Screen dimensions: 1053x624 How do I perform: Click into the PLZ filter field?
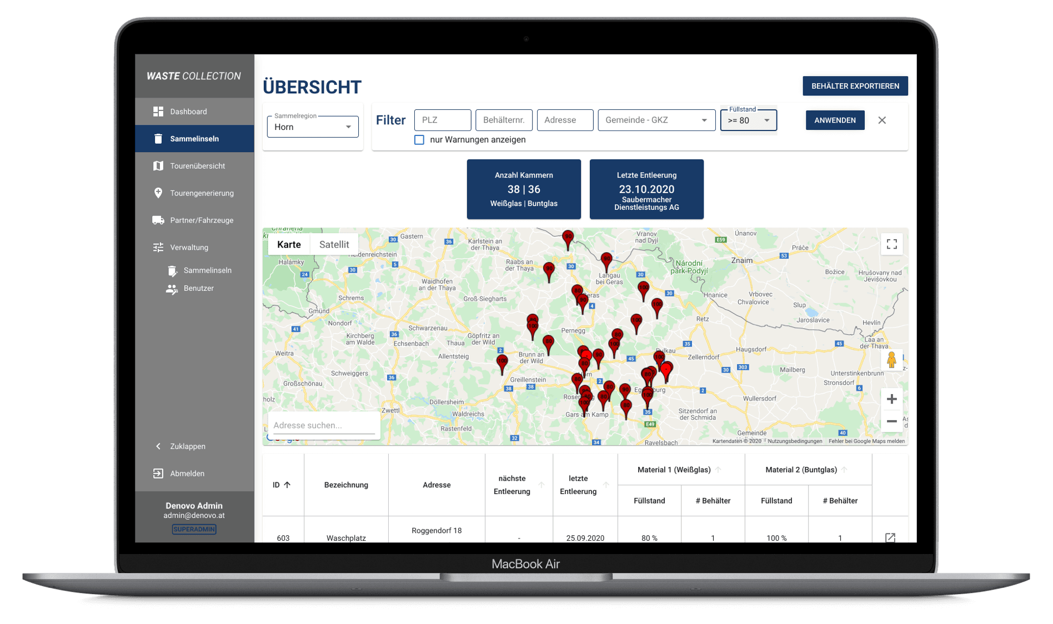(x=443, y=120)
